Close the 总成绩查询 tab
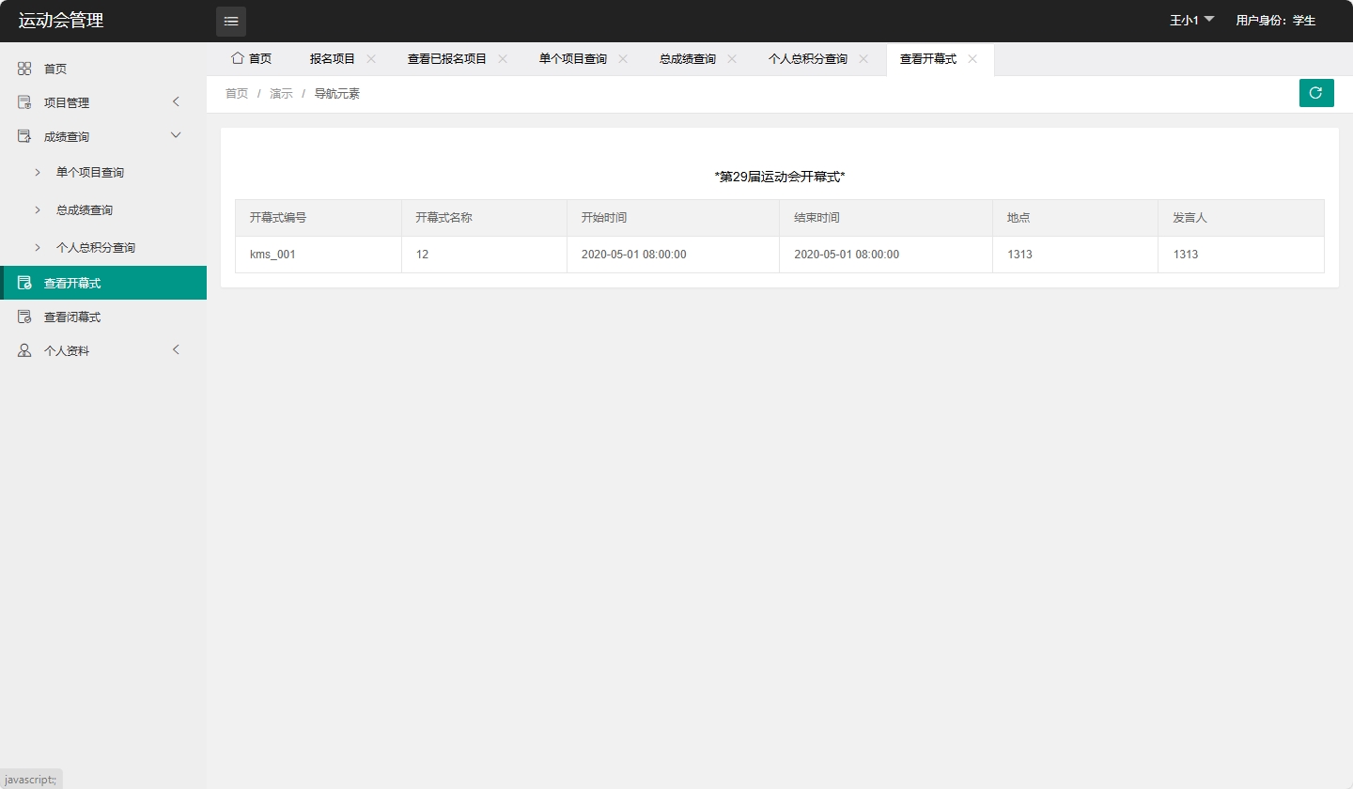Screen dimensions: 1353x789 [x=730, y=58]
